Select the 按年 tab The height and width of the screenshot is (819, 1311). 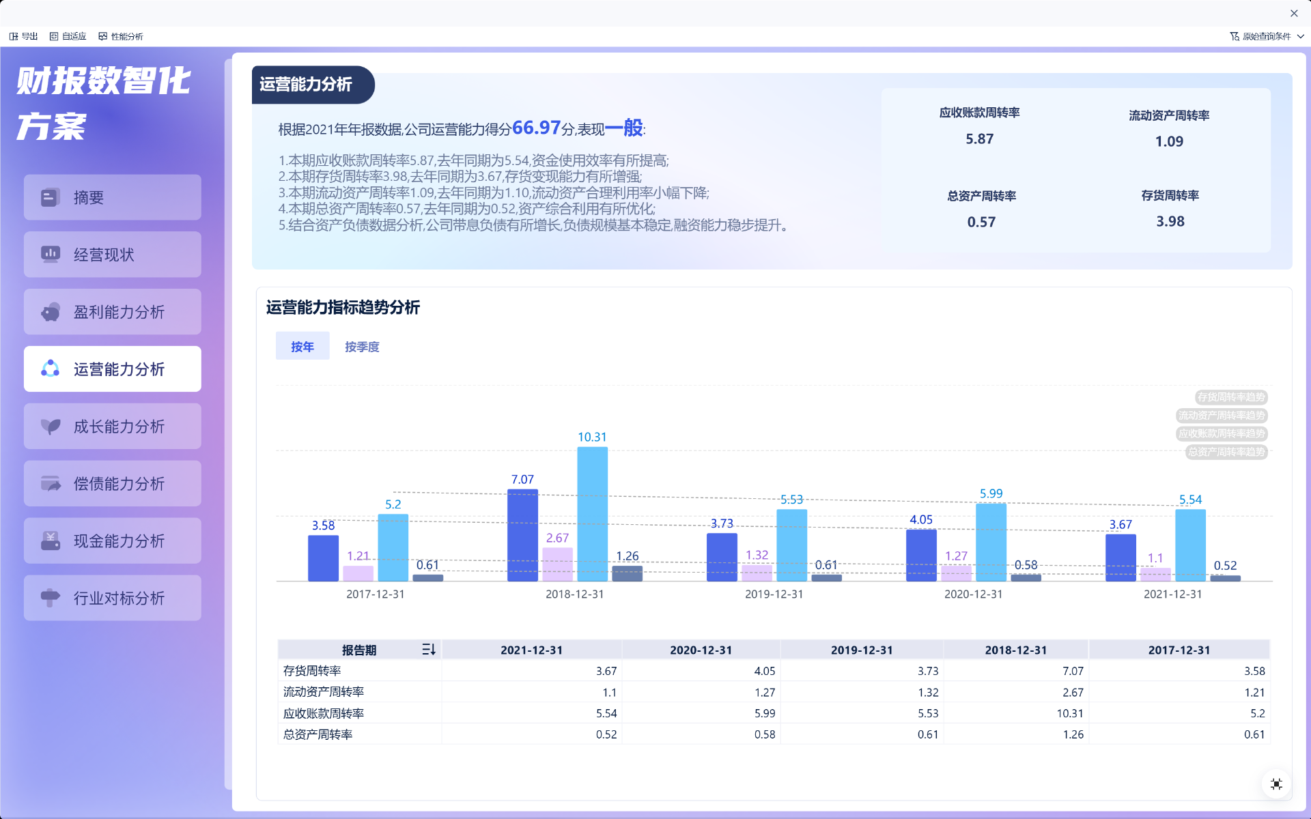302,347
